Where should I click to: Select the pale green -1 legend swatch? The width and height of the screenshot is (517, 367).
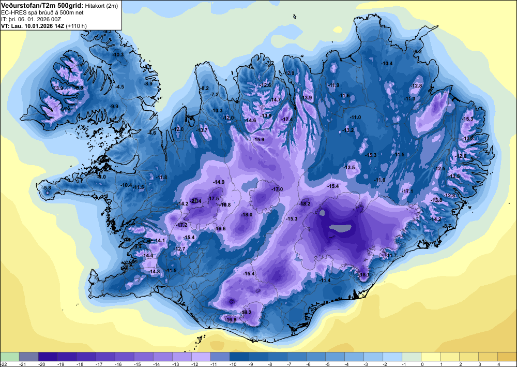click(x=412, y=357)
